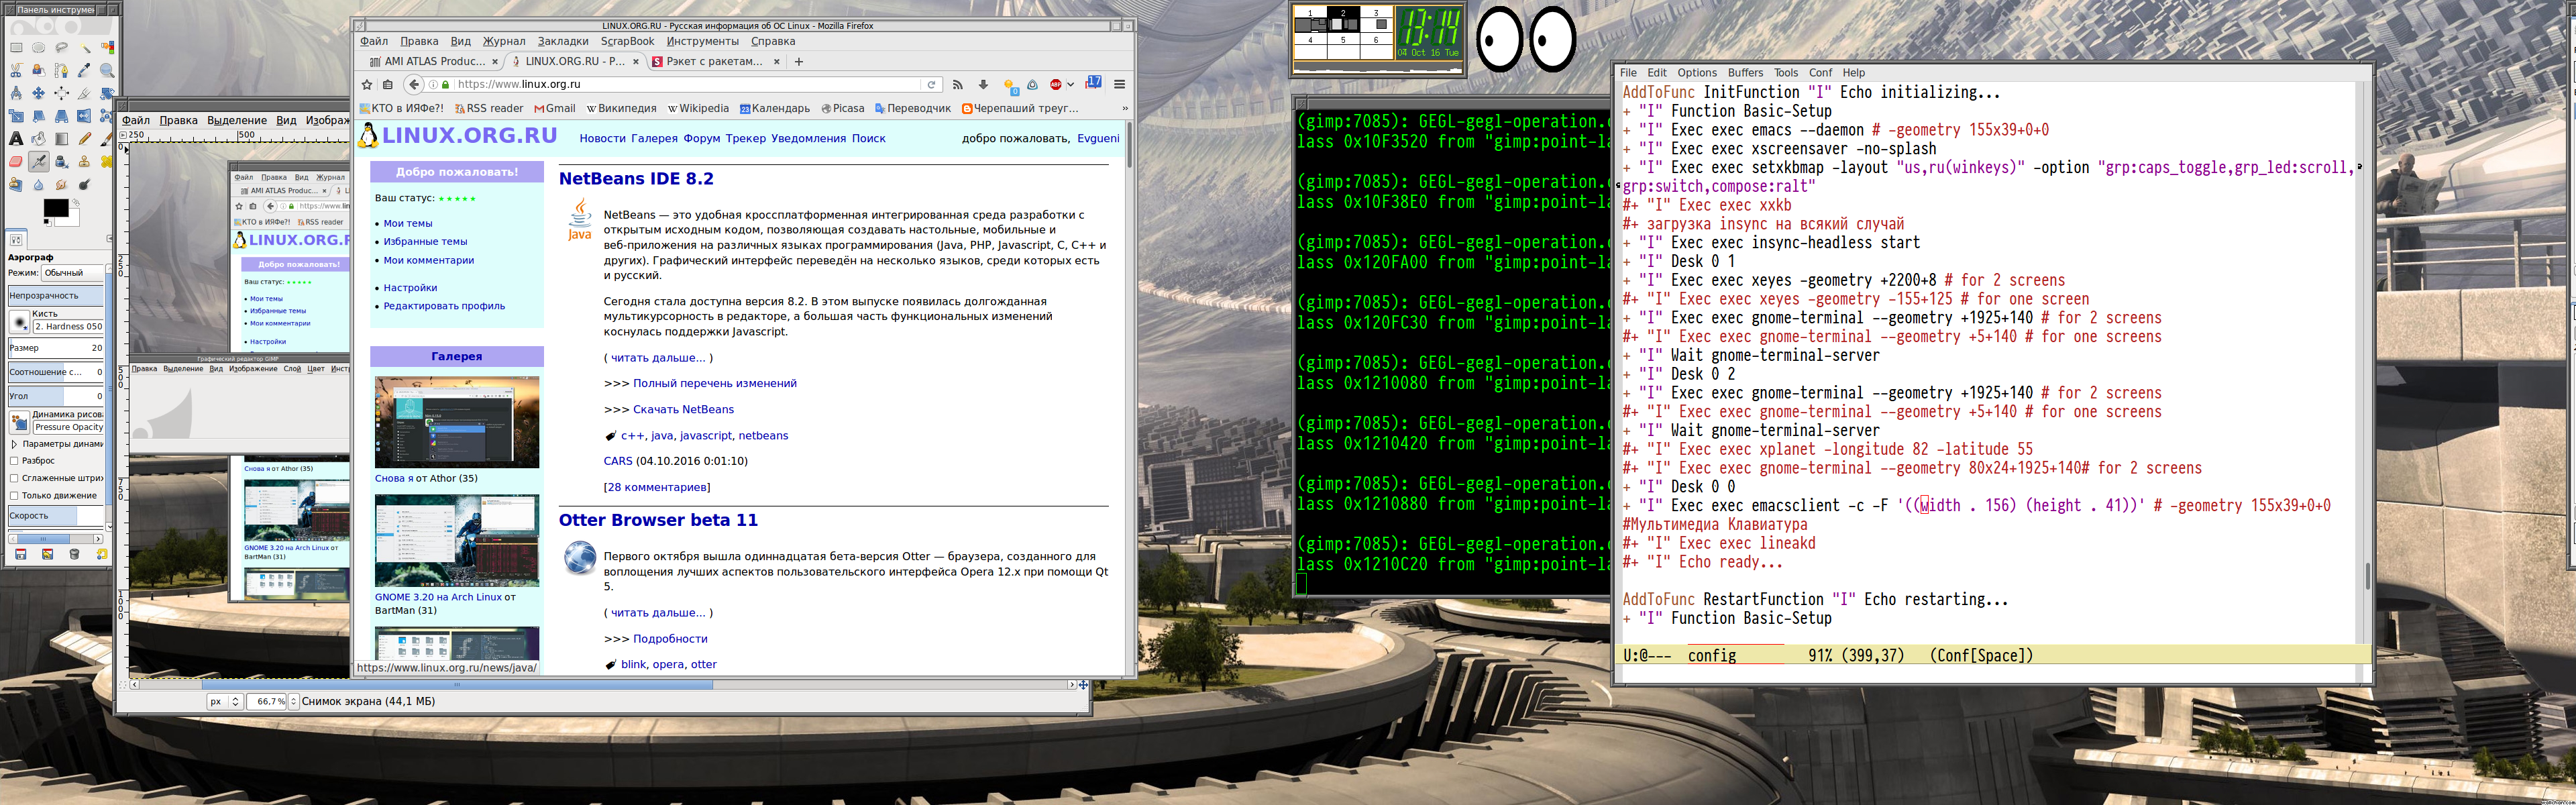The width and height of the screenshot is (2576, 805).
Task: Select GIMP Alignment tool
Action: (x=61, y=93)
